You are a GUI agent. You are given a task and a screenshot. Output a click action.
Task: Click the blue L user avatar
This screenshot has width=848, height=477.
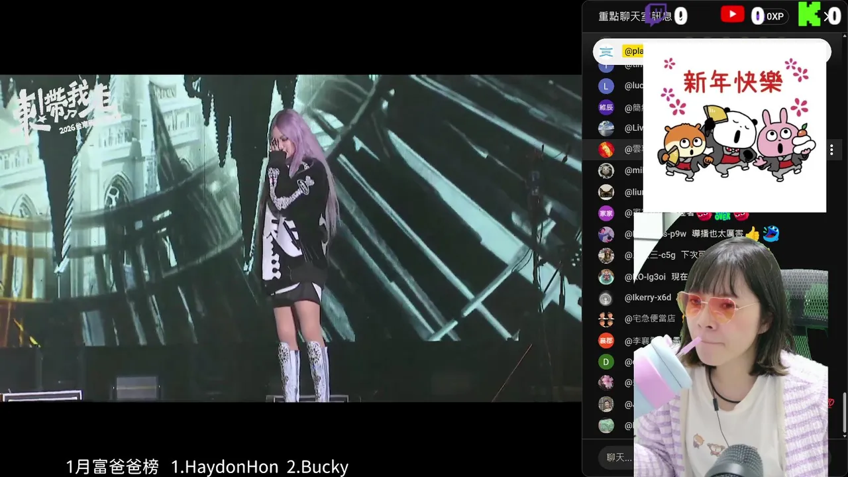pos(606,86)
